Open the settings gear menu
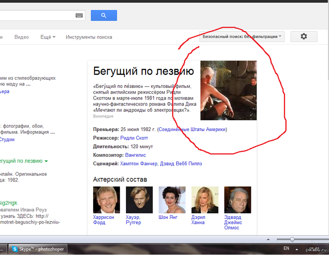The height and width of the screenshot is (255, 329). pyautogui.click(x=304, y=37)
